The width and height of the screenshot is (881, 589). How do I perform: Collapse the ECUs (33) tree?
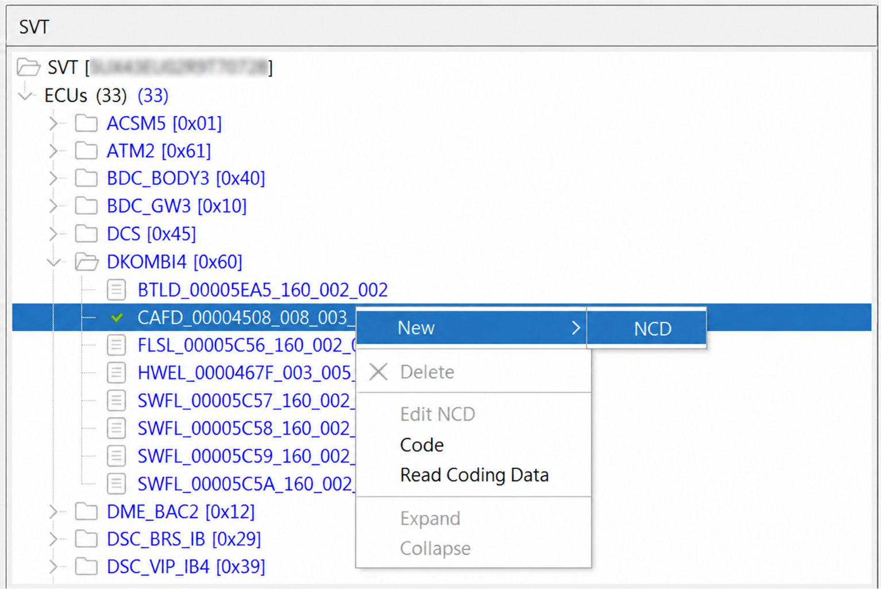click(25, 95)
